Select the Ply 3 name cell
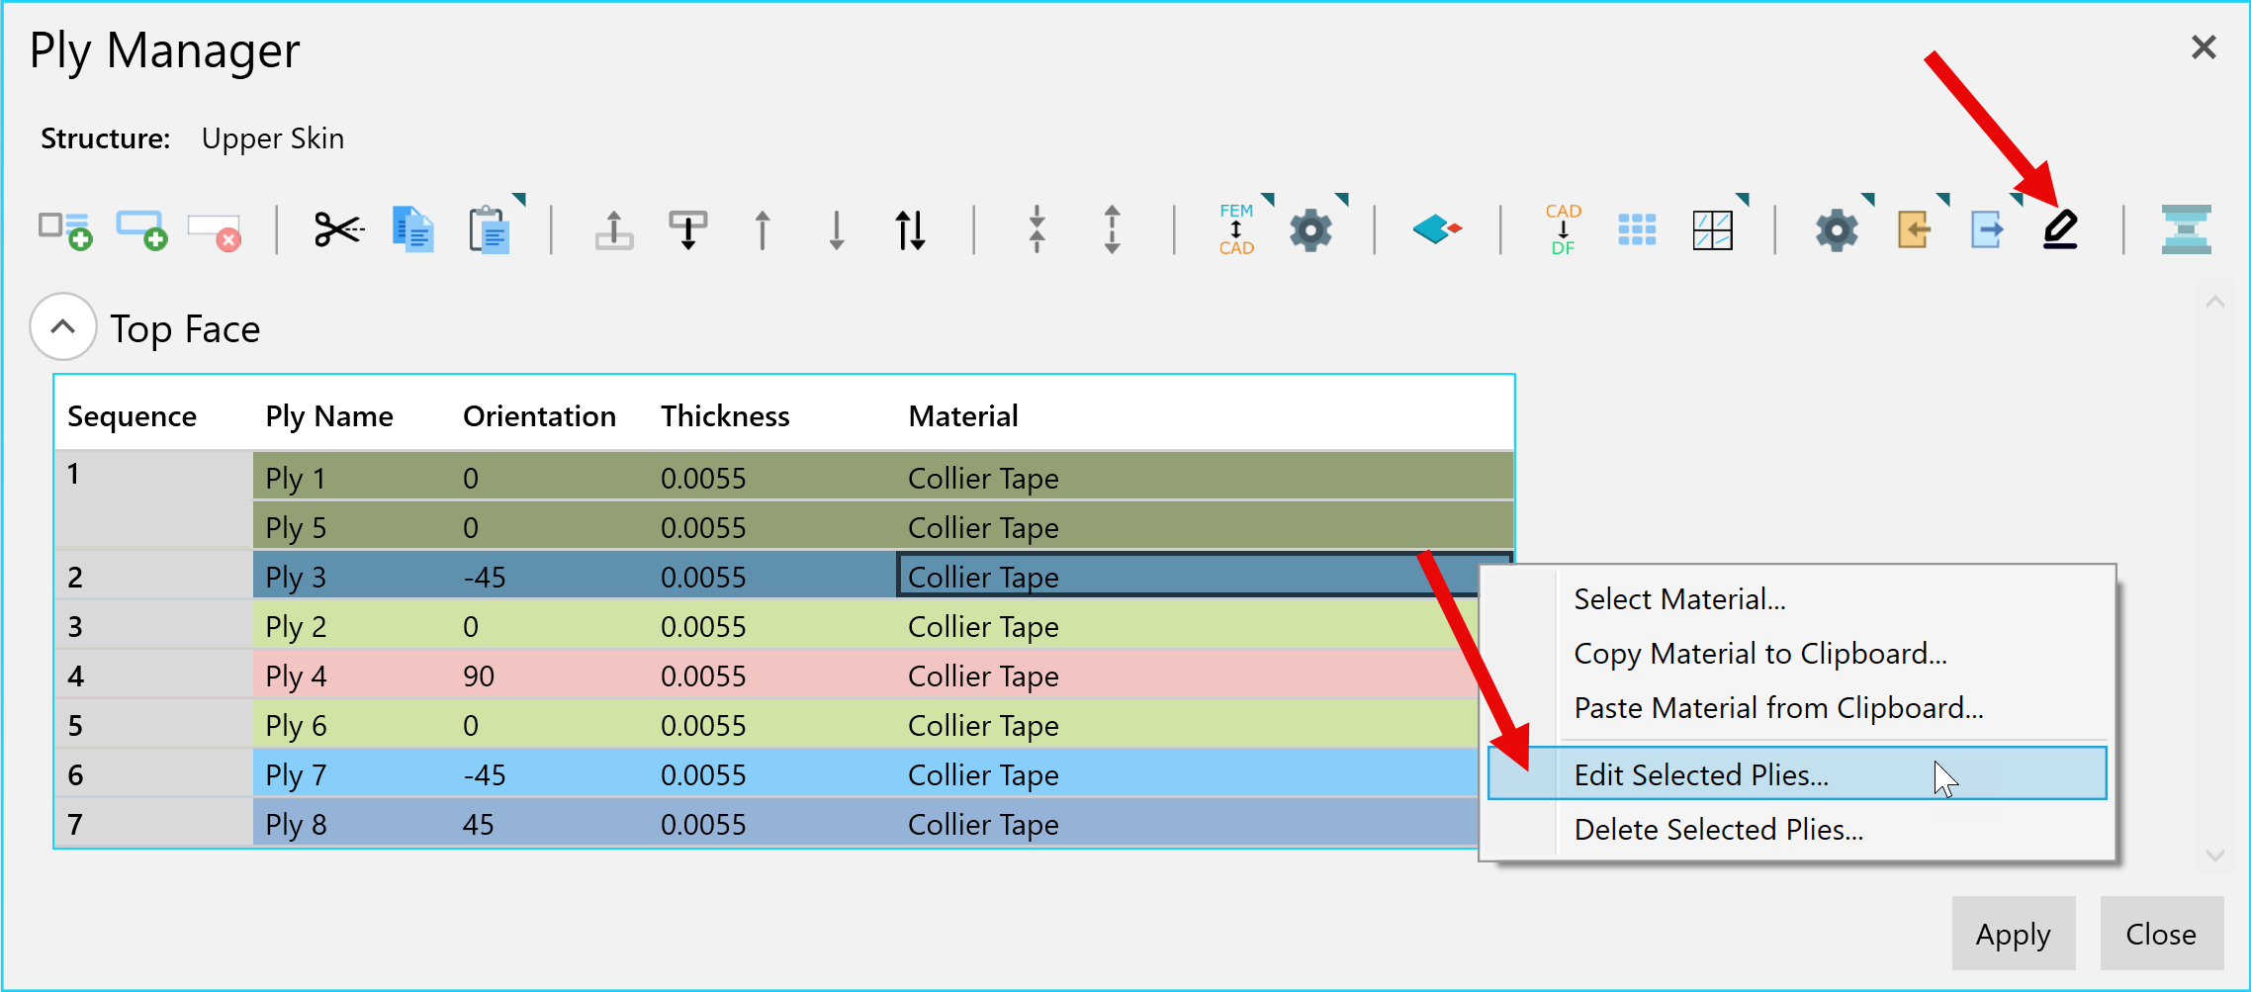 (352, 576)
